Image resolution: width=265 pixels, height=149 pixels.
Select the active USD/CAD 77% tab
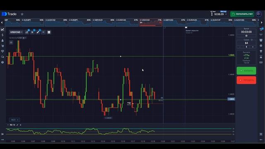tap(151, 22)
